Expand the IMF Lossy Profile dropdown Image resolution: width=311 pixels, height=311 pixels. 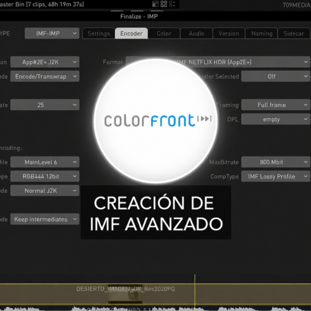276,176
